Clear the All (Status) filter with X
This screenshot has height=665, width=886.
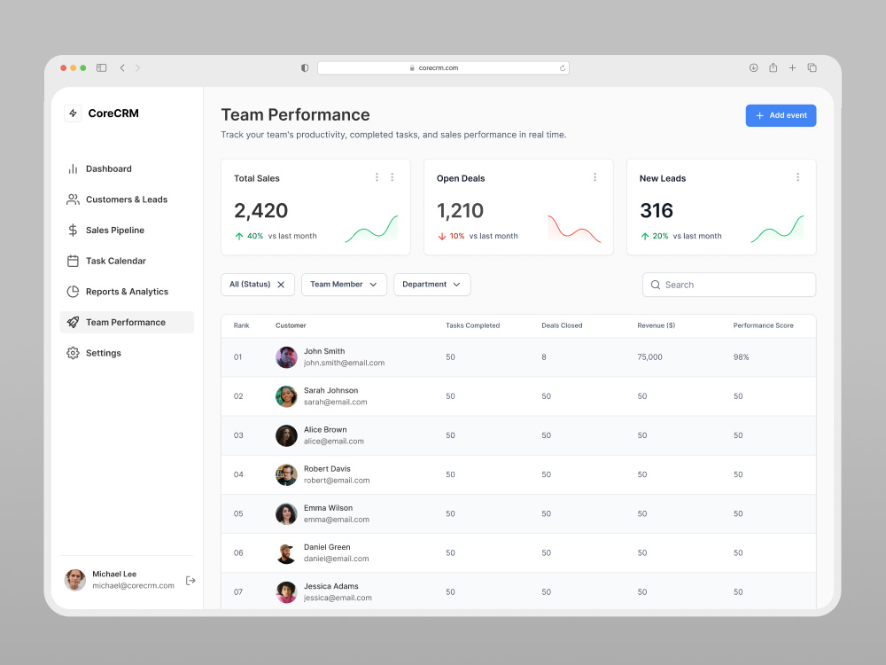(281, 285)
